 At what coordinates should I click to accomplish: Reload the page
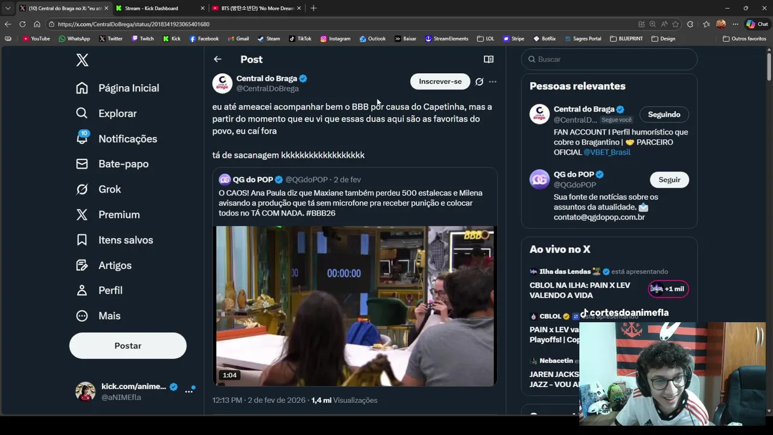22,24
